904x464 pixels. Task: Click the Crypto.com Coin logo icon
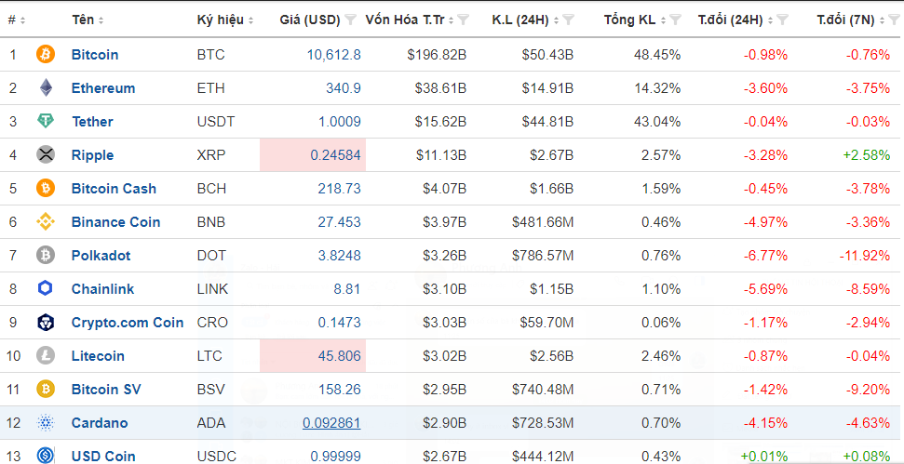(46, 323)
